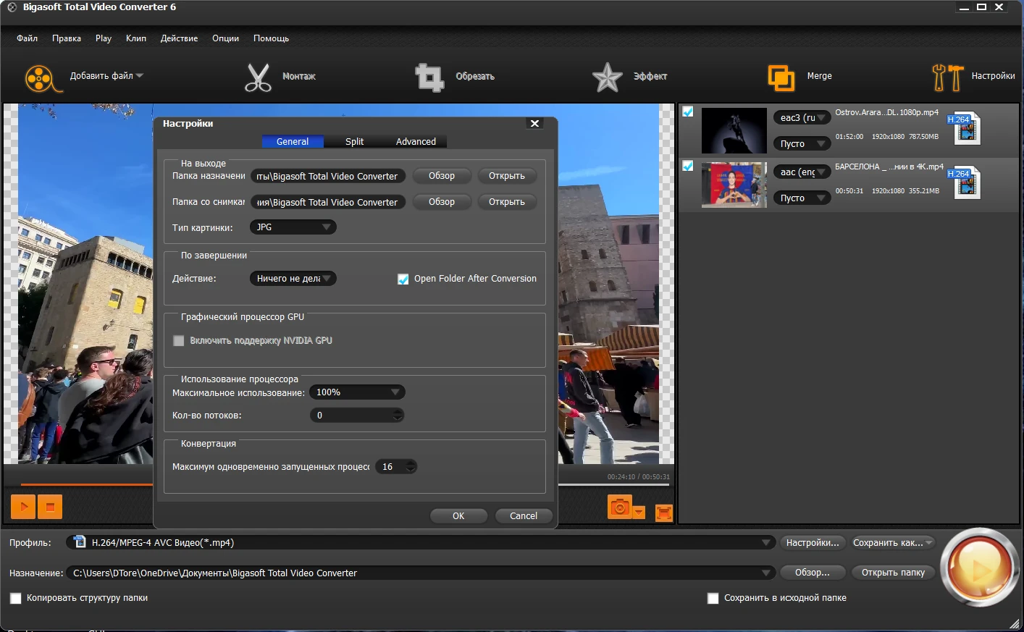Click OK in the settings dialog
Screen dimensions: 1024x632
[x=458, y=516]
